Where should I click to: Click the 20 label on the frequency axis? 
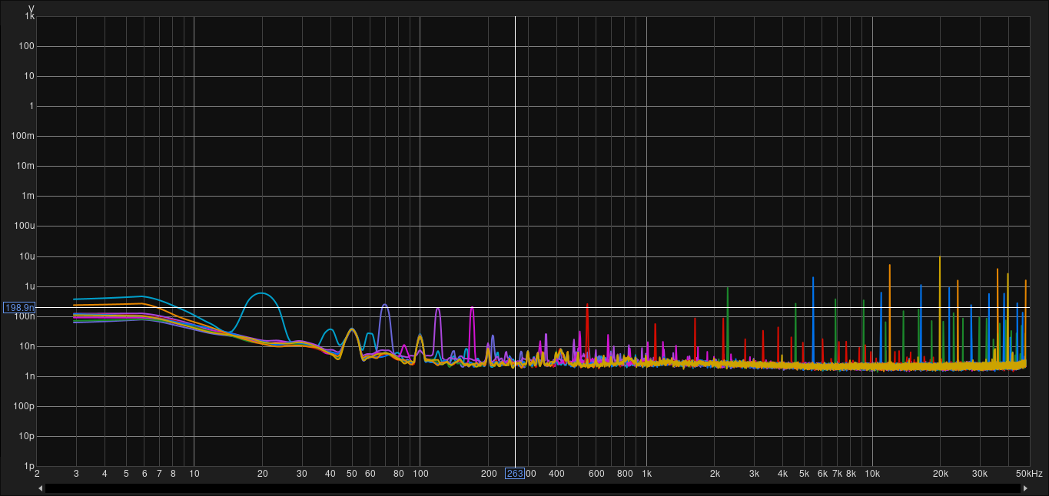coord(262,474)
